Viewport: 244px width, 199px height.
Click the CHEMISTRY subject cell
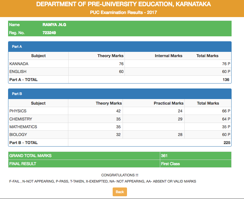38,119
